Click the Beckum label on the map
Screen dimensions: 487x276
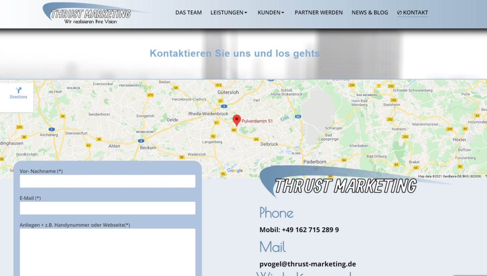[148, 148]
